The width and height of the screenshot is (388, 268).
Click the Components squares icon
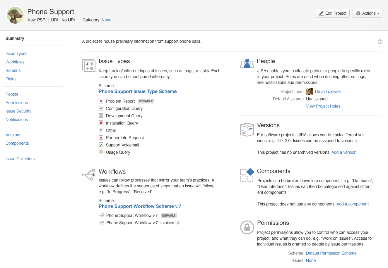(x=247, y=175)
